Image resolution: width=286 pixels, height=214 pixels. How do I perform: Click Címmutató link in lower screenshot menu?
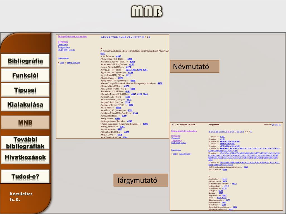175,138
